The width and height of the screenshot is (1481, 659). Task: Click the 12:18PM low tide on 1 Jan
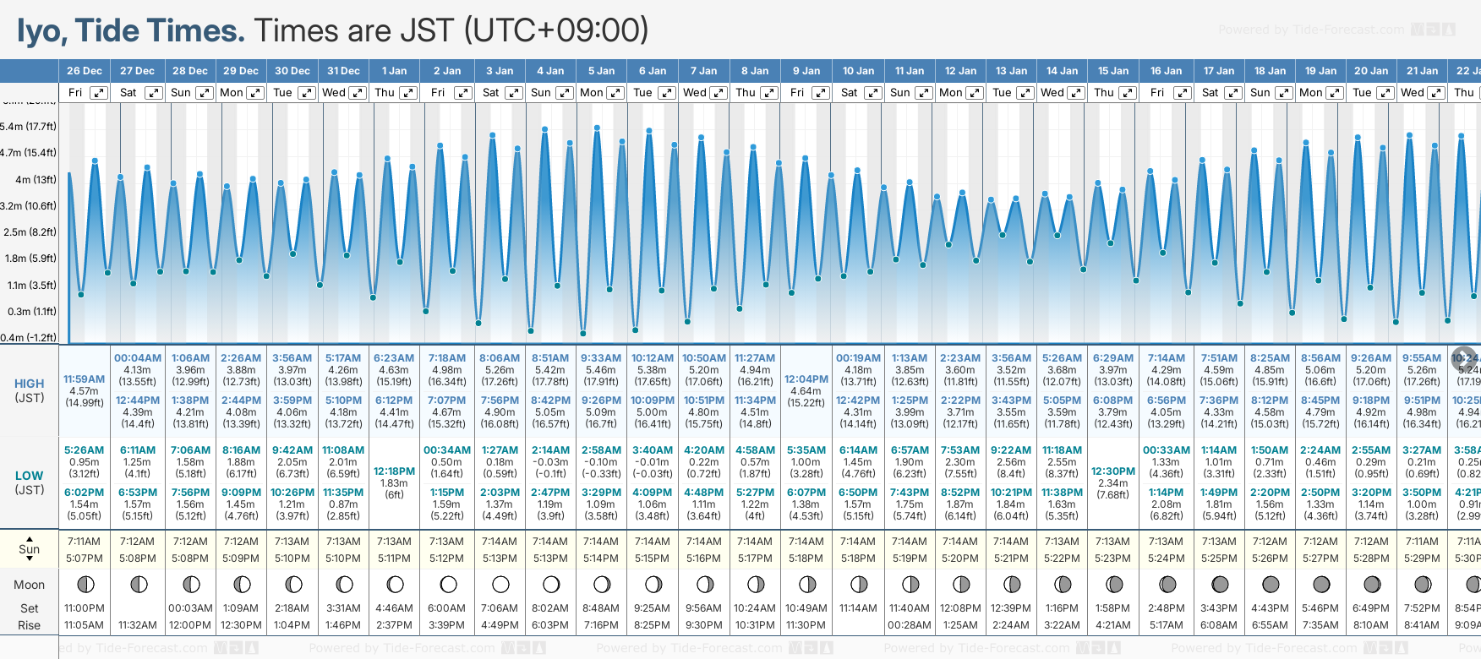click(394, 471)
